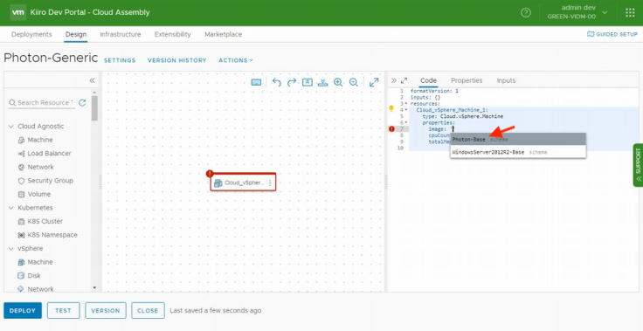Click the palette scrollbar down arrow
643x331 pixels.
pyautogui.click(x=94, y=288)
